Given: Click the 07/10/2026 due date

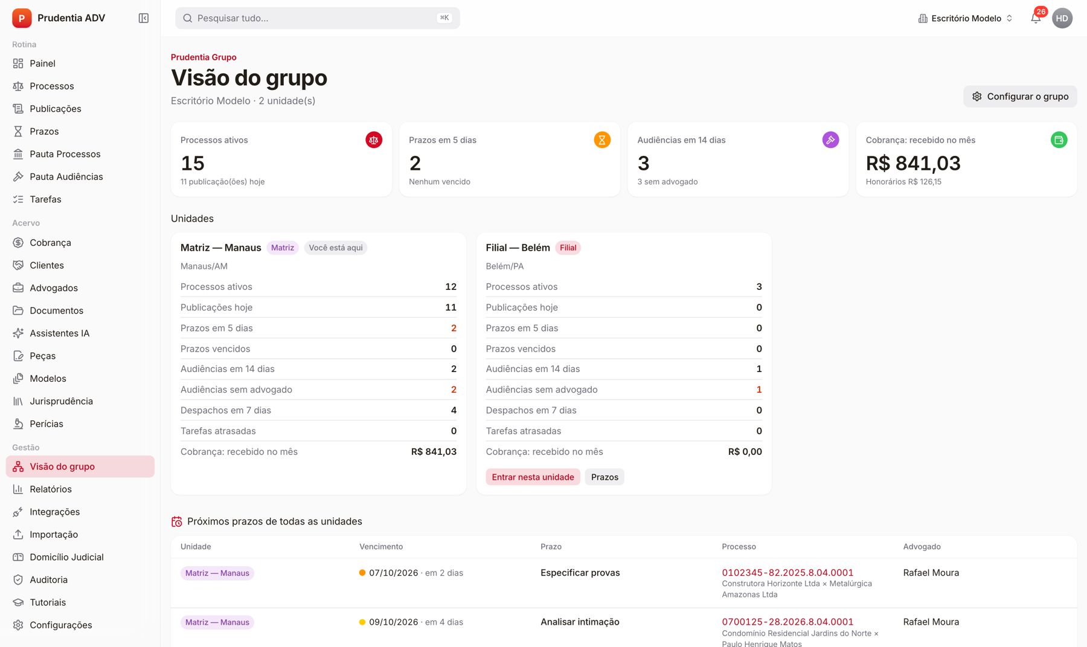Looking at the screenshot, I should click(x=394, y=573).
